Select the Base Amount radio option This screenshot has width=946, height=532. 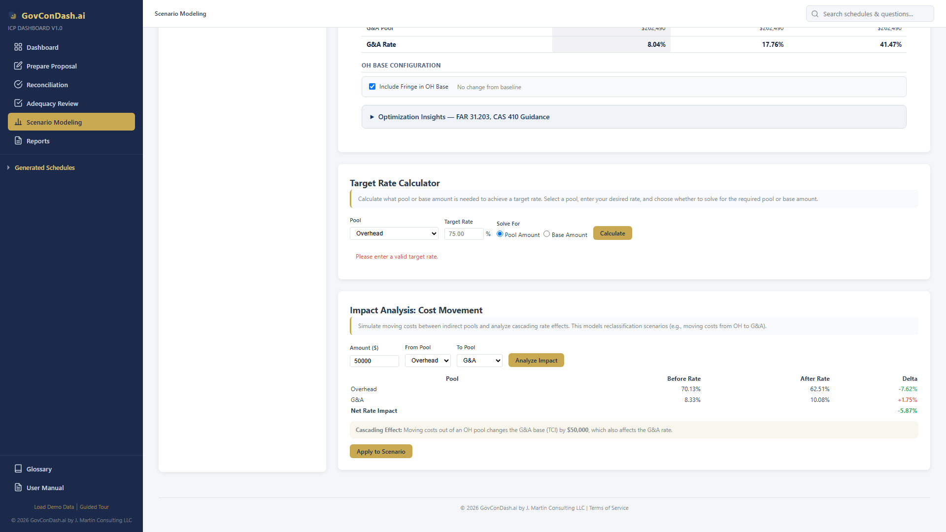[546, 234]
